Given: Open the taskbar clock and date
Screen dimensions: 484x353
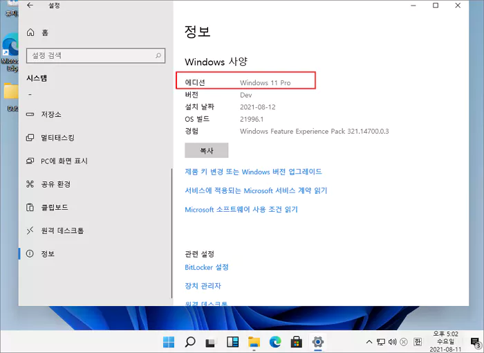Looking at the screenshot, I should tap(445, 342).
